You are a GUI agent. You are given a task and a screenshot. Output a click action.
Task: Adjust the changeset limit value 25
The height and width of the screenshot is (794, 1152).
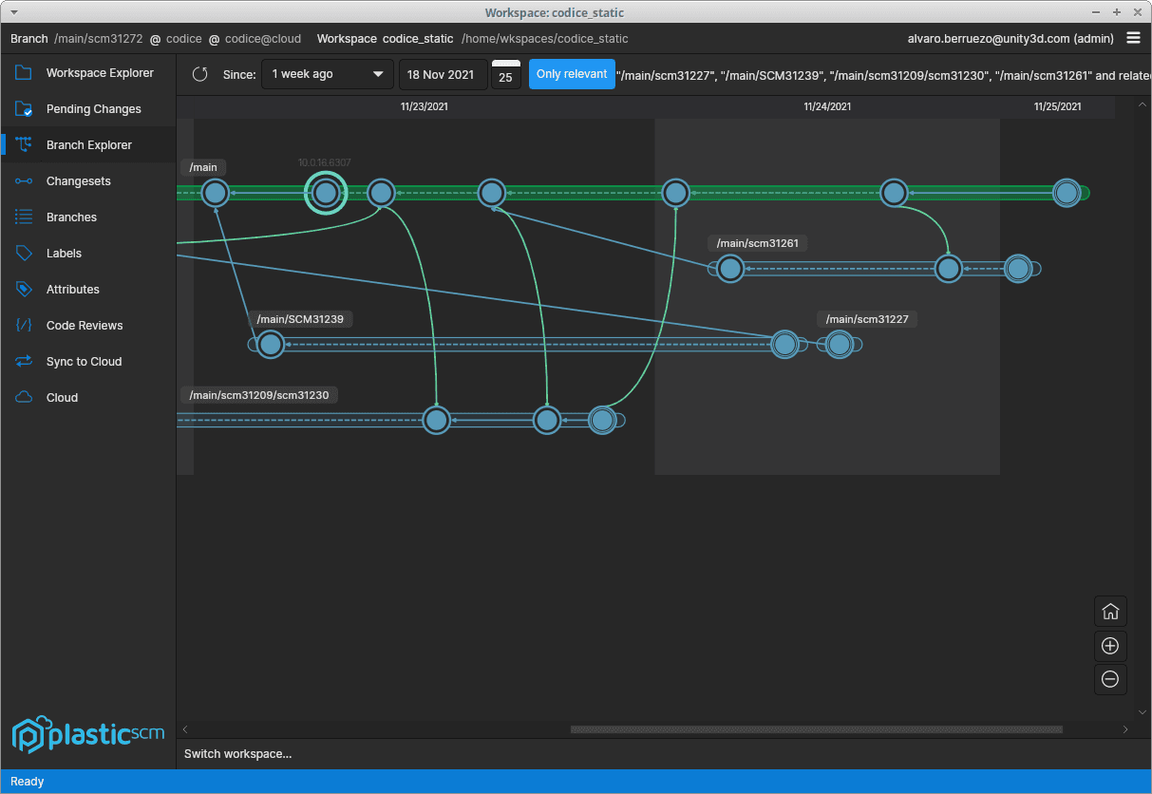coord(506,78)
